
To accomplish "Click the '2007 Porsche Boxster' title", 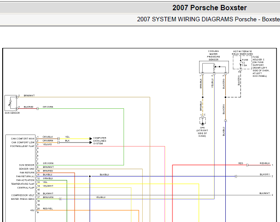I will (x=209, y=8).
